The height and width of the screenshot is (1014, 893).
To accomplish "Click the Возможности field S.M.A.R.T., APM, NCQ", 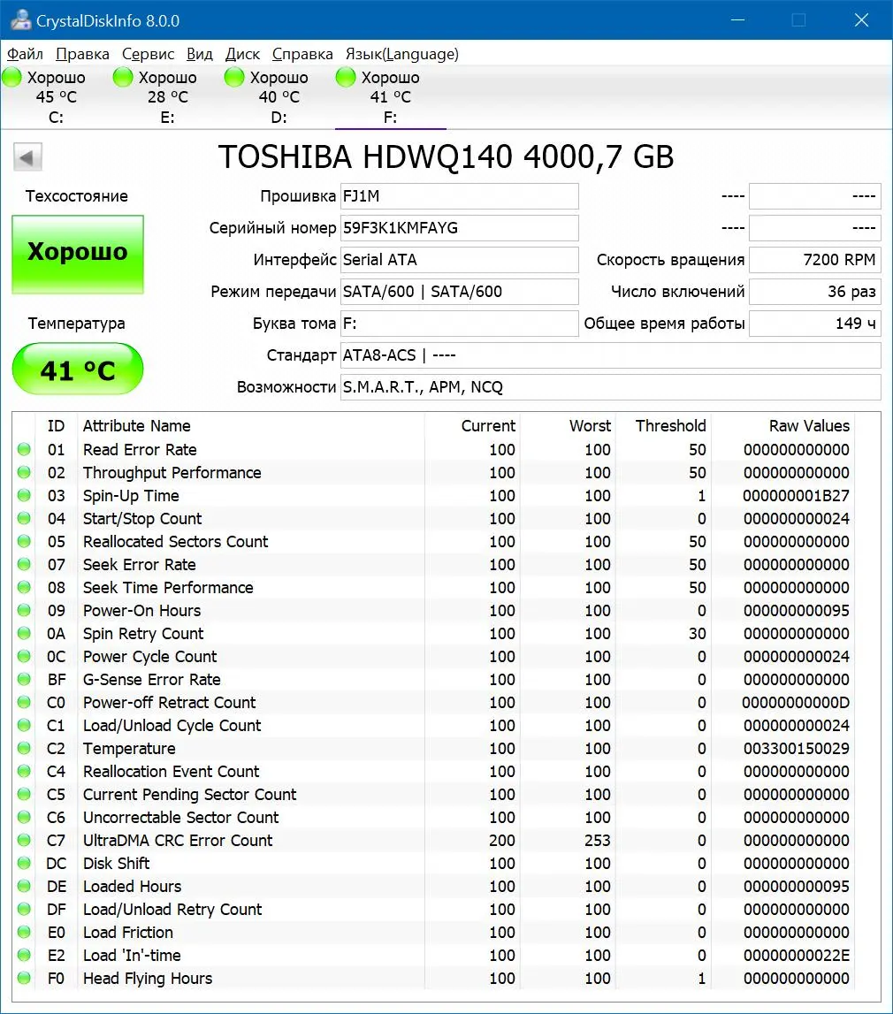I will 610,386.
